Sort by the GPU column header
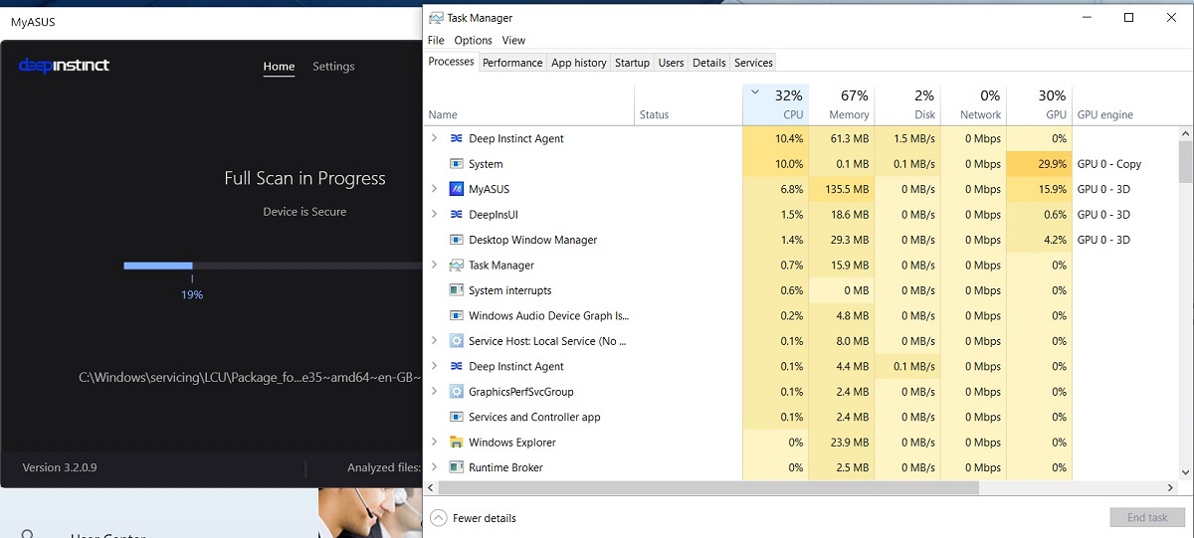The width and height of the screenshot is (1194, 538). (x=1039, y=105)
